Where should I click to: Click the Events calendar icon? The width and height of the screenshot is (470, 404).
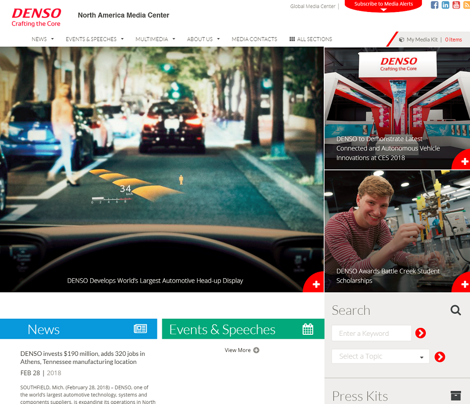pyautogui.click(x=308, y=329)
